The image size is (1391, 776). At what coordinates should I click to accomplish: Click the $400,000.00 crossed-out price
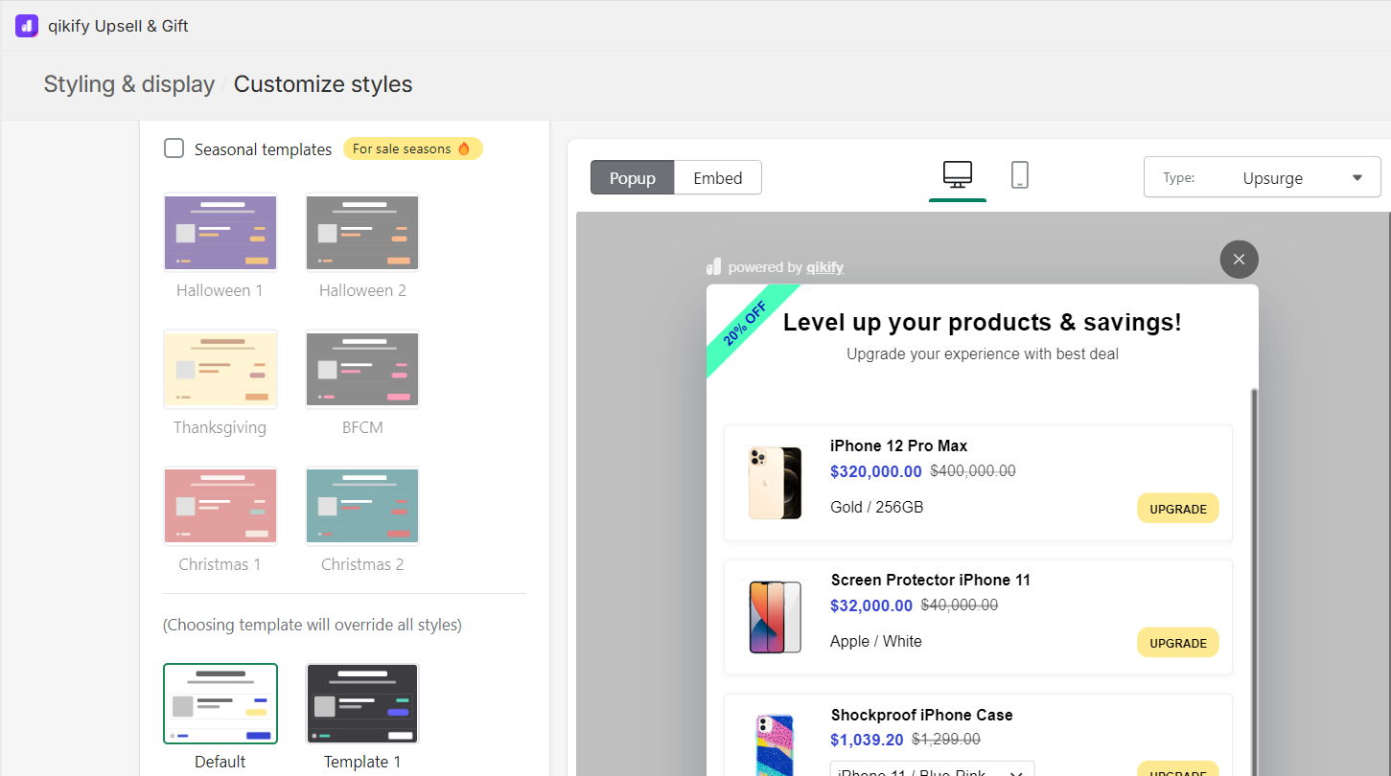click(973, 471)
